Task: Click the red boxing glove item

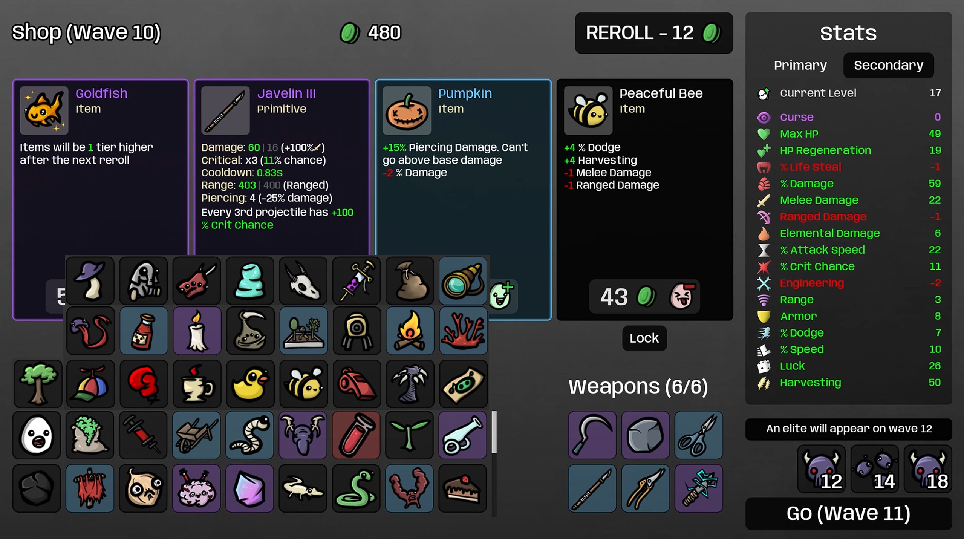Action: (x=143, y=384)
